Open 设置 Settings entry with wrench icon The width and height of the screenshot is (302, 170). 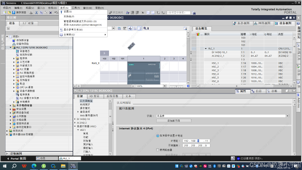[67, 12]
